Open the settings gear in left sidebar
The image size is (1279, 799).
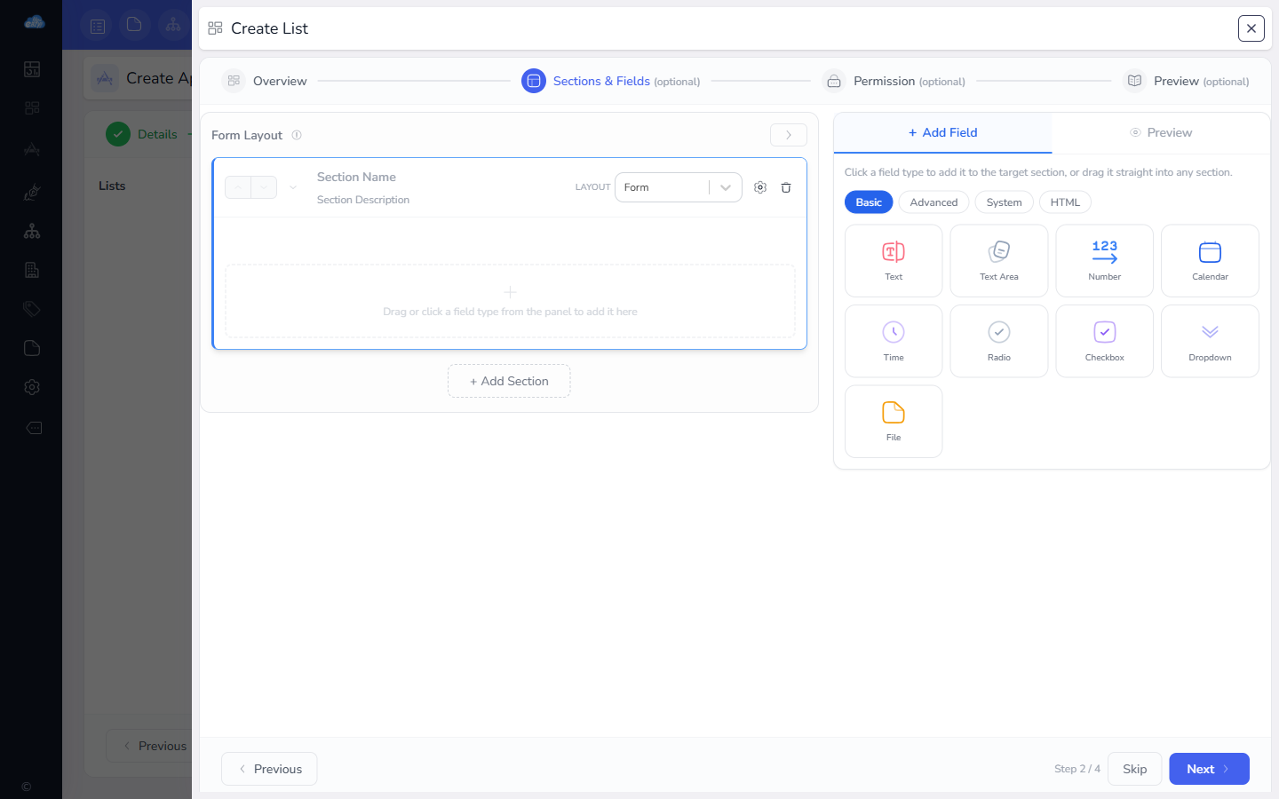click(x=32, y=387)
